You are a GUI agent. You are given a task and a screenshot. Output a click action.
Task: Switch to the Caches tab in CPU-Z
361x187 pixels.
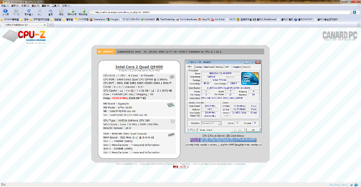tap(199, 67)
